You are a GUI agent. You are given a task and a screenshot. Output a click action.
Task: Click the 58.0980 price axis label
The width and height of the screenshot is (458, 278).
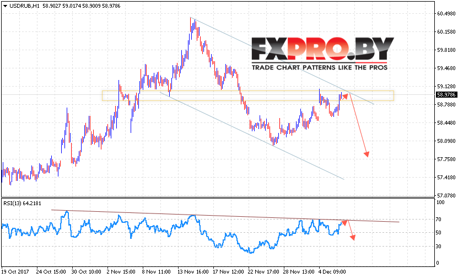tap(446, 141)
